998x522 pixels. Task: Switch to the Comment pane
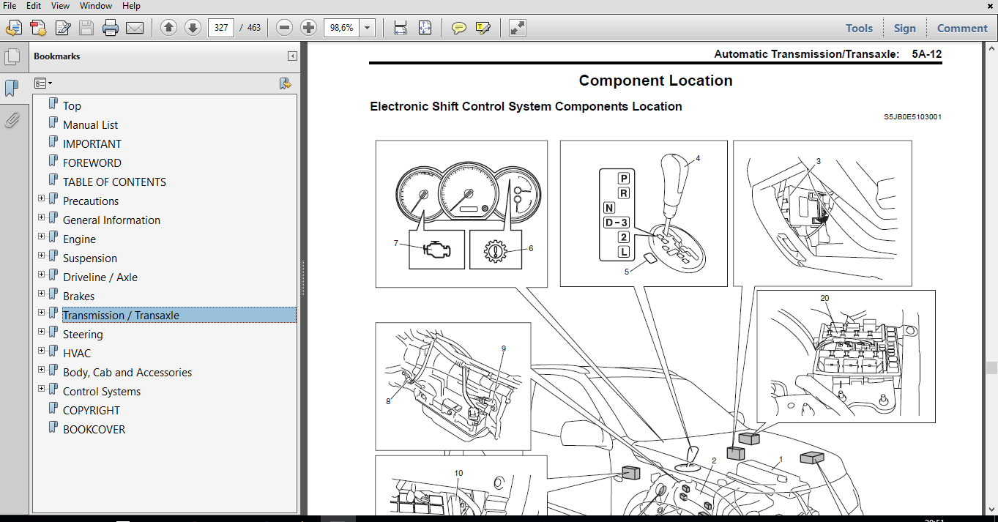coord(961,27)
